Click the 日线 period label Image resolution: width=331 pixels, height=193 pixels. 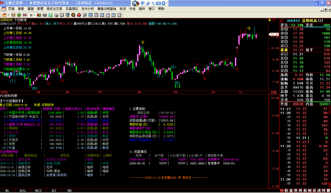pyautogui.click(x=274, y=92)
